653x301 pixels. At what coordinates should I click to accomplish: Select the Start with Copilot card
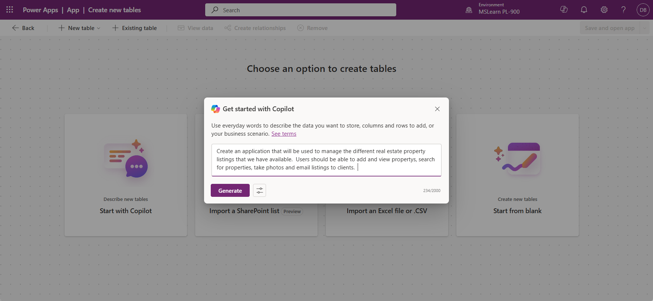point(126,175)
